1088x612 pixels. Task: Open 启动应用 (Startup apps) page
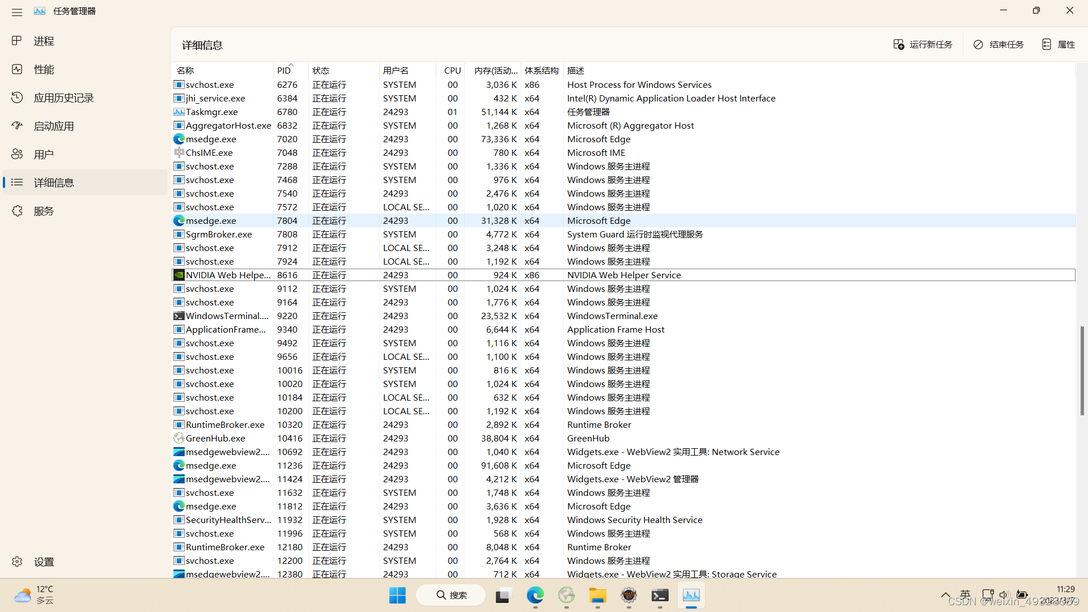click(85, 126)
